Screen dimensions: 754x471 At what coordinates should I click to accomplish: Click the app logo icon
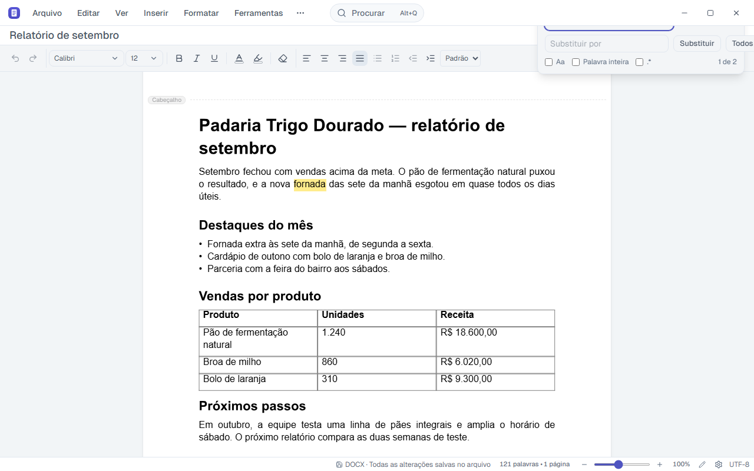(14, 13)
